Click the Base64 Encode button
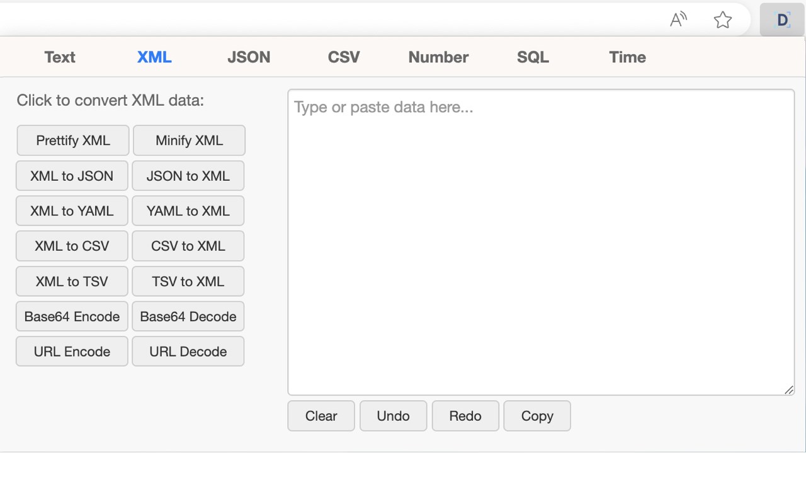Image resolution: width=806 pixels, height=504 pixels. (x=72, y=317)
